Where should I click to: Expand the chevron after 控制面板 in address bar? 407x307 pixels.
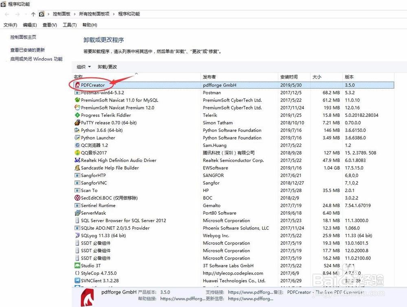74,14
